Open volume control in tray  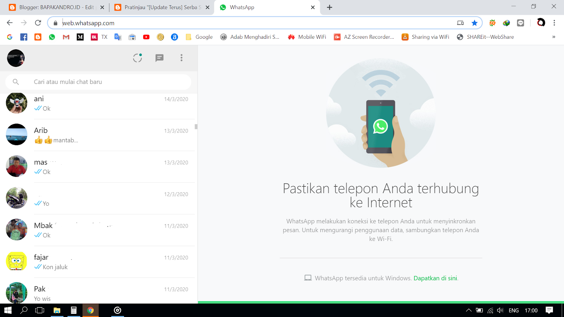[x=500, y=310]
